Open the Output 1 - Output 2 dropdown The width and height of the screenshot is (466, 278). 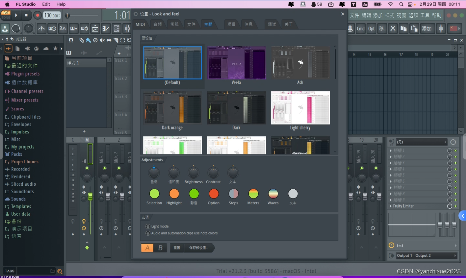[427, 255]
